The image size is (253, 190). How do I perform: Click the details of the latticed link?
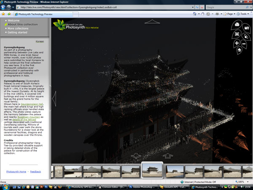[24, 119]
